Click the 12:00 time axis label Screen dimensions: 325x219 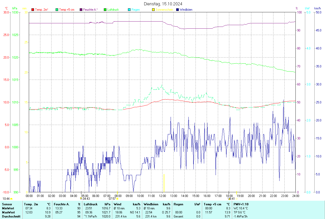(x=162, y=196)
